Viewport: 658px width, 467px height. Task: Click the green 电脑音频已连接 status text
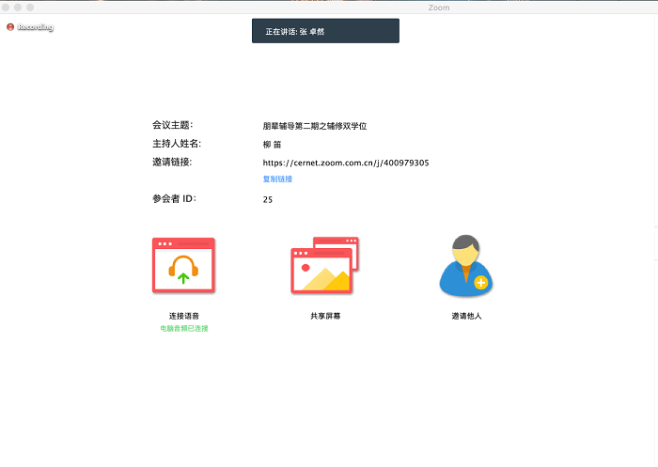(183, 328)
